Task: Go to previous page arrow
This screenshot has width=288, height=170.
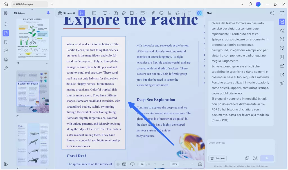Action: 155,164
